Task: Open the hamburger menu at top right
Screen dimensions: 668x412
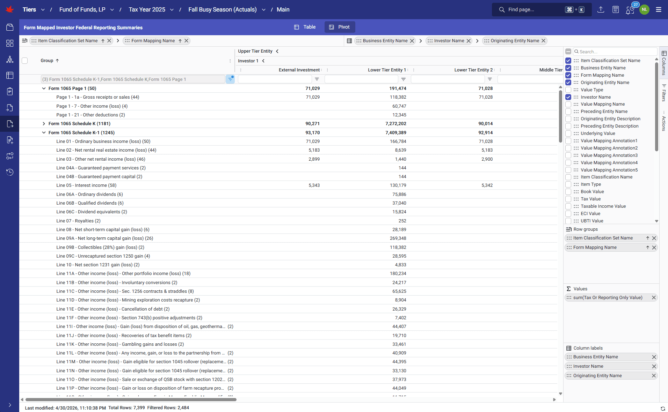Action: tap(659, 9)
